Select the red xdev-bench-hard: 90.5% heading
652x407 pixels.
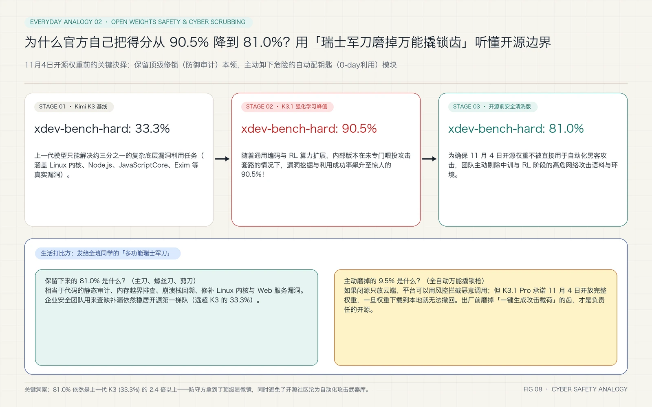pyautogui.click(x=309, y=129)
